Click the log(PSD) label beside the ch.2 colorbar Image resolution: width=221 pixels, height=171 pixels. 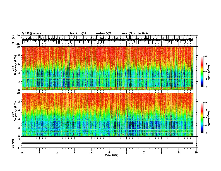coord(209,119)
